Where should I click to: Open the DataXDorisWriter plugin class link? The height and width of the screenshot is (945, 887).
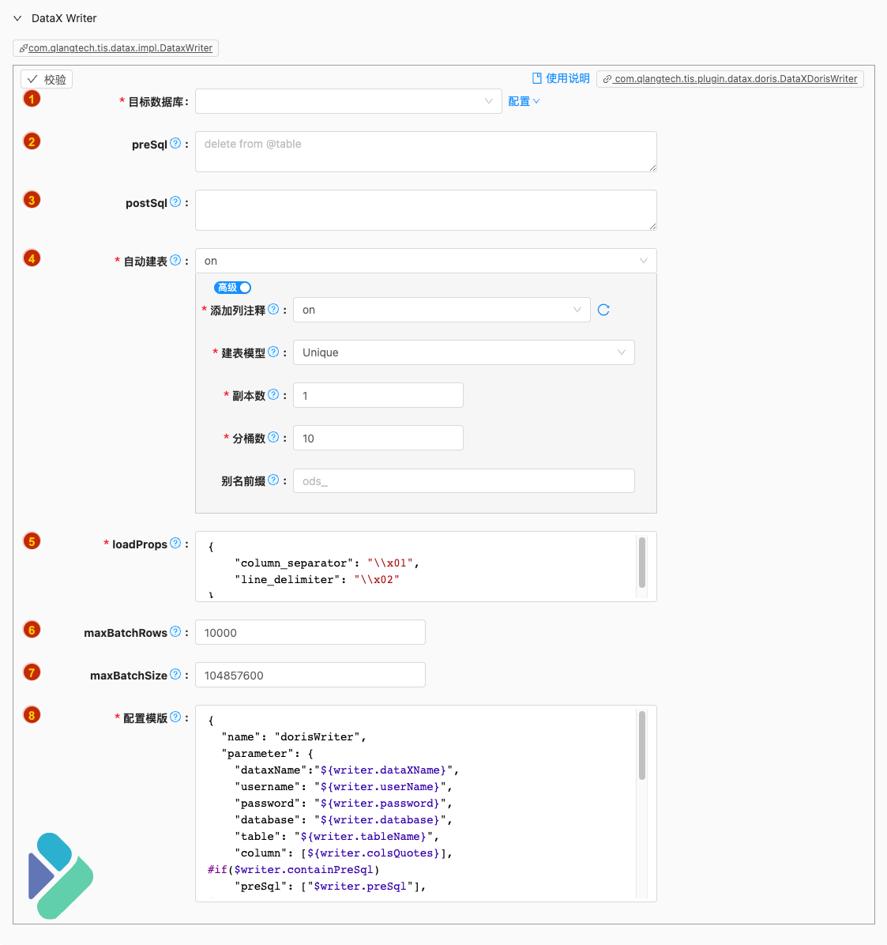point(730,79)
